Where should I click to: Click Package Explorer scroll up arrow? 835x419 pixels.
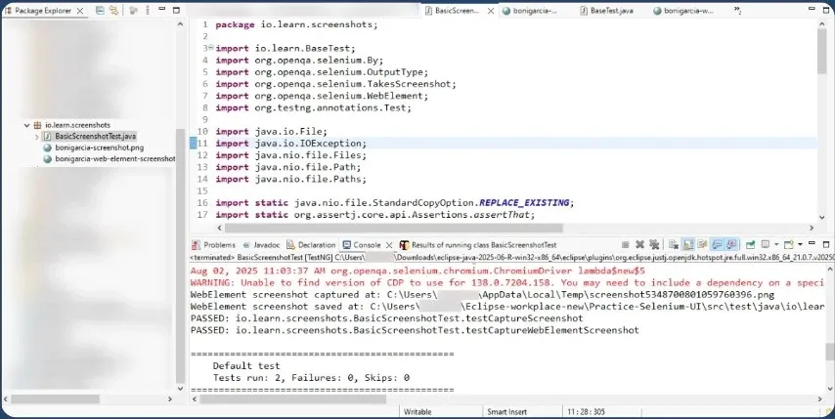pos(180,24)
